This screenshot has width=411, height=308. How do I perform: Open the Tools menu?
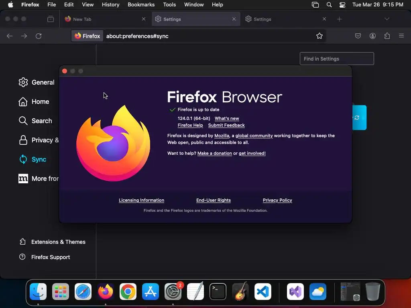click(169, 5)
